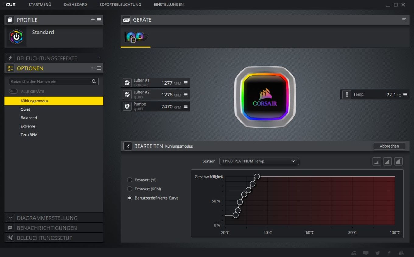Add a new option with plus icon
This screenshot has width=414, height=257.
pos(93,68)
